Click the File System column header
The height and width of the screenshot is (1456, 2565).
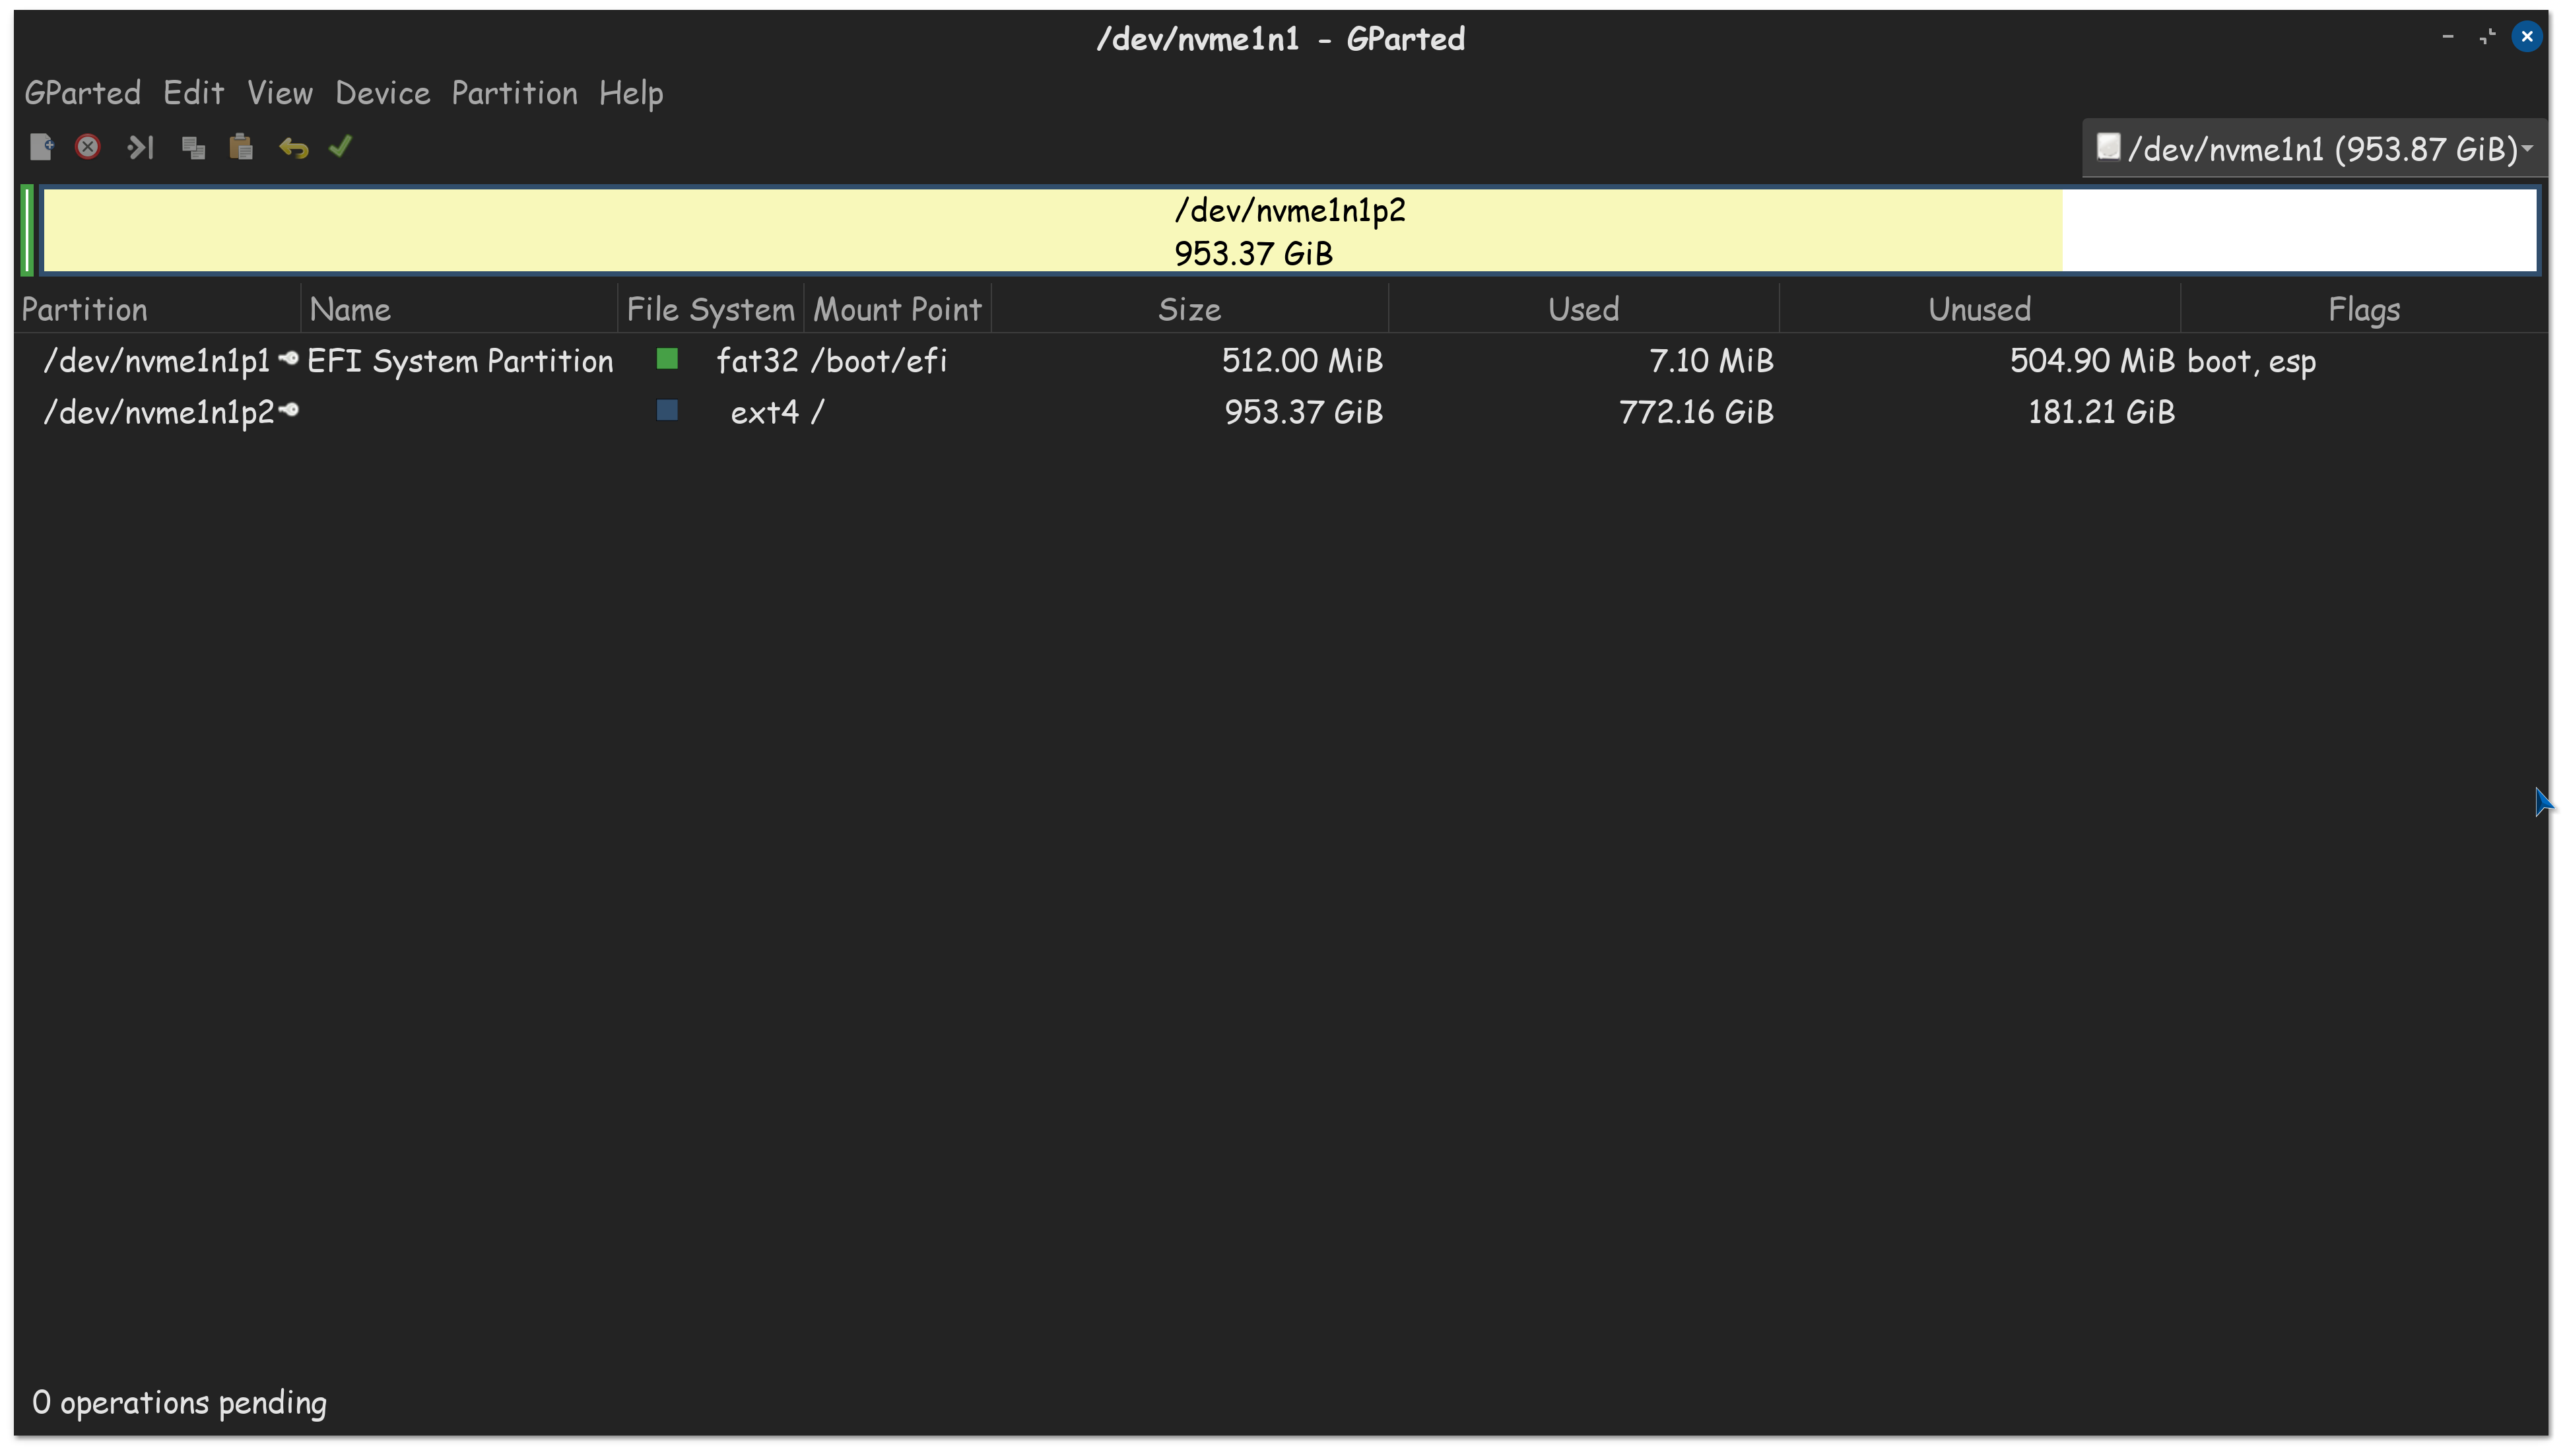tap(710, 309)
